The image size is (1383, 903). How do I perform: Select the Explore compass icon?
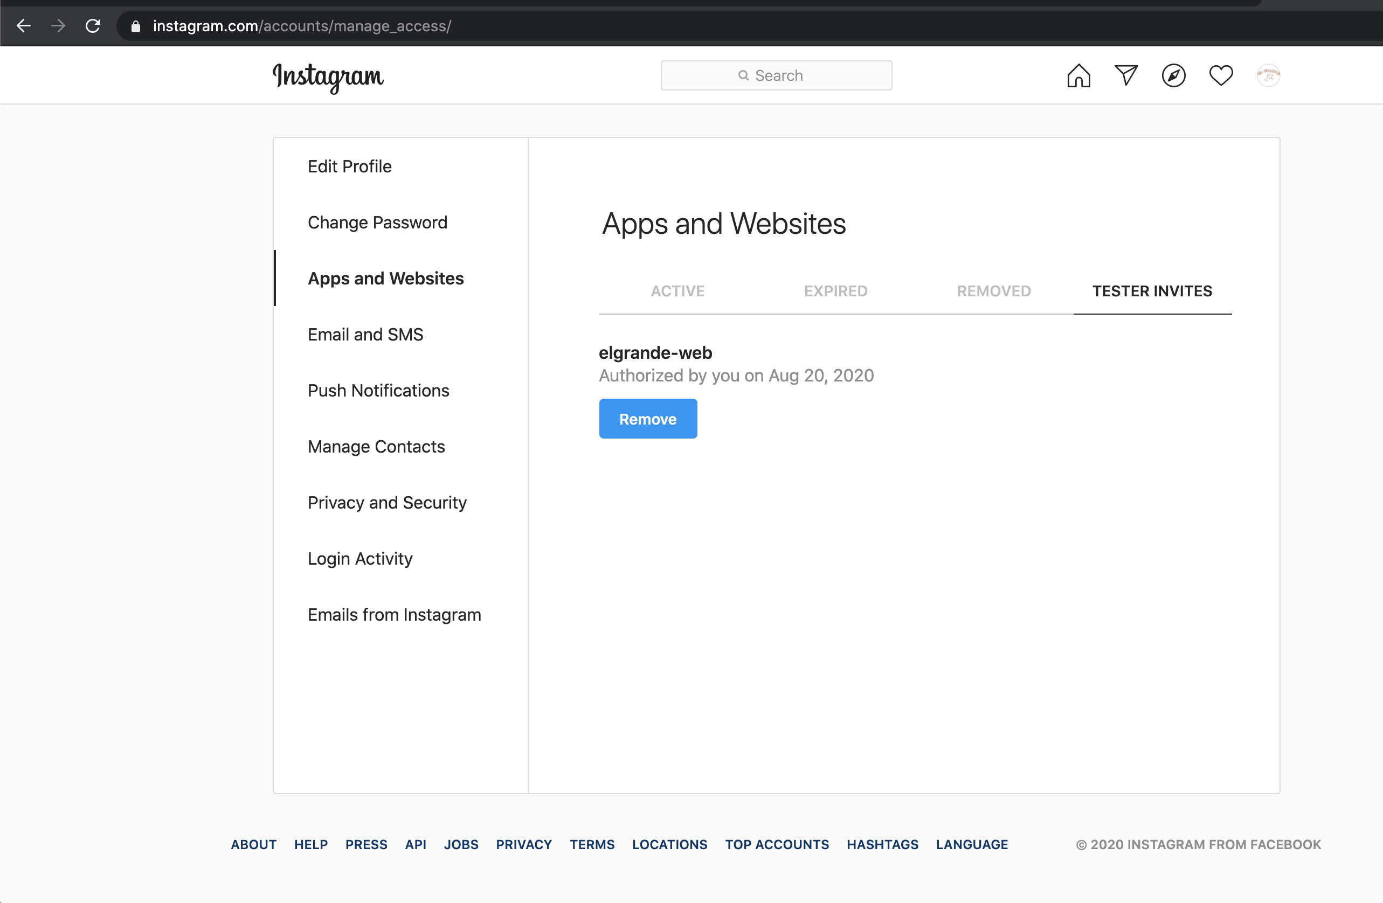pos(1173,75)
